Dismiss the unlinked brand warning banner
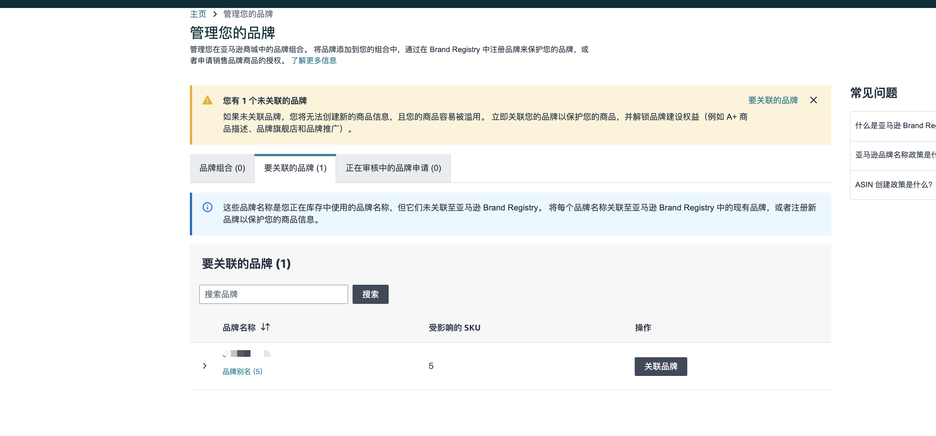This screenshot has height=436, width=936. tap(813, 100)
